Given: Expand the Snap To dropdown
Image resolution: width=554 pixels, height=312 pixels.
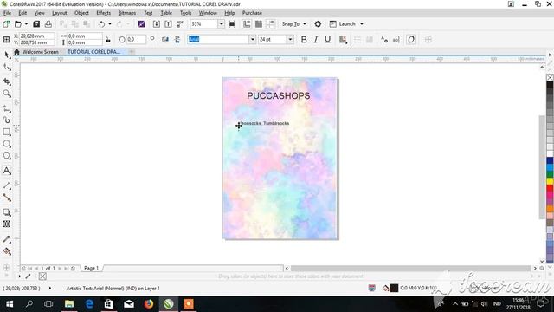Looking at the screenshot, I should click(305, 24).
